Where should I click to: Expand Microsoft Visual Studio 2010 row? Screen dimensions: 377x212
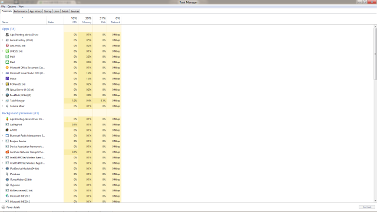point(2,73)
